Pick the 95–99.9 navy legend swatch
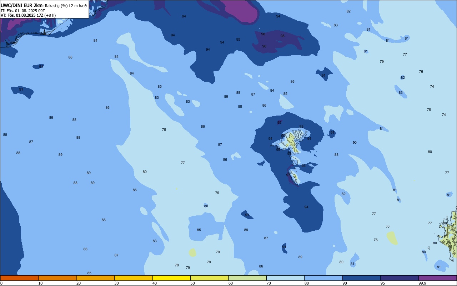Viewport: 457px width, 286px height. [400, 278]
